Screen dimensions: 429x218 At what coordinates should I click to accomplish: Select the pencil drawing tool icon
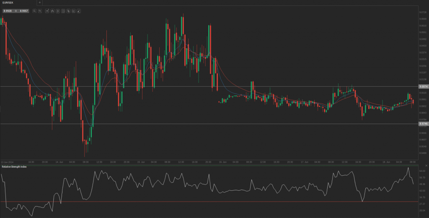pos(79,11)
